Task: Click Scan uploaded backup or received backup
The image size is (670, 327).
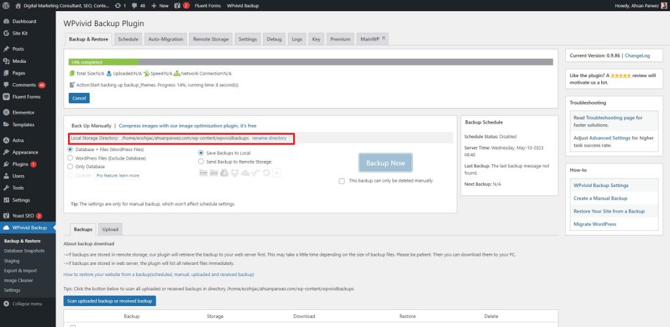Action: (110, 301)
